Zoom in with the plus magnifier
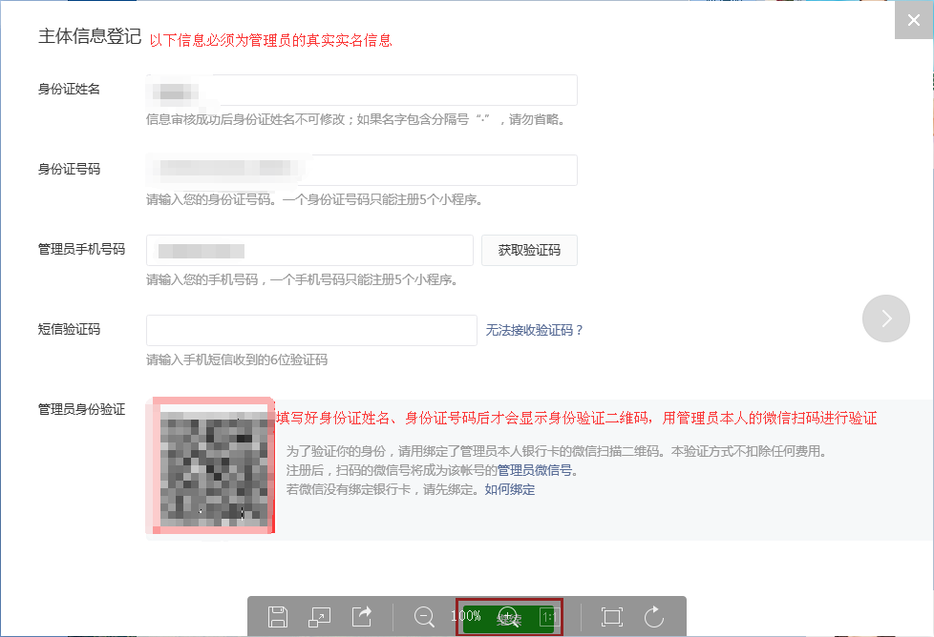 (508, 616)
